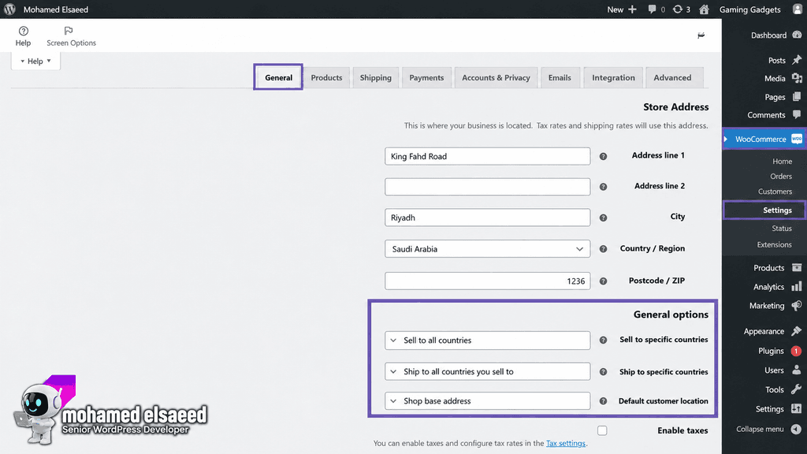Screen dimensions: 807x454
Task: Open WooCommerce Status submenu
Action: (781, 228)
